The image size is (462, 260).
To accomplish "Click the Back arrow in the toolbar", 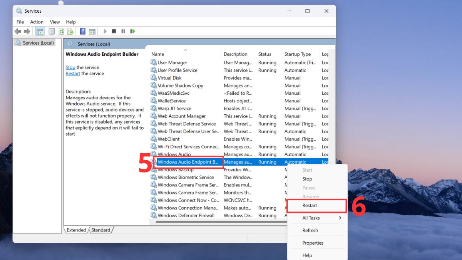I will coord(18,32).
